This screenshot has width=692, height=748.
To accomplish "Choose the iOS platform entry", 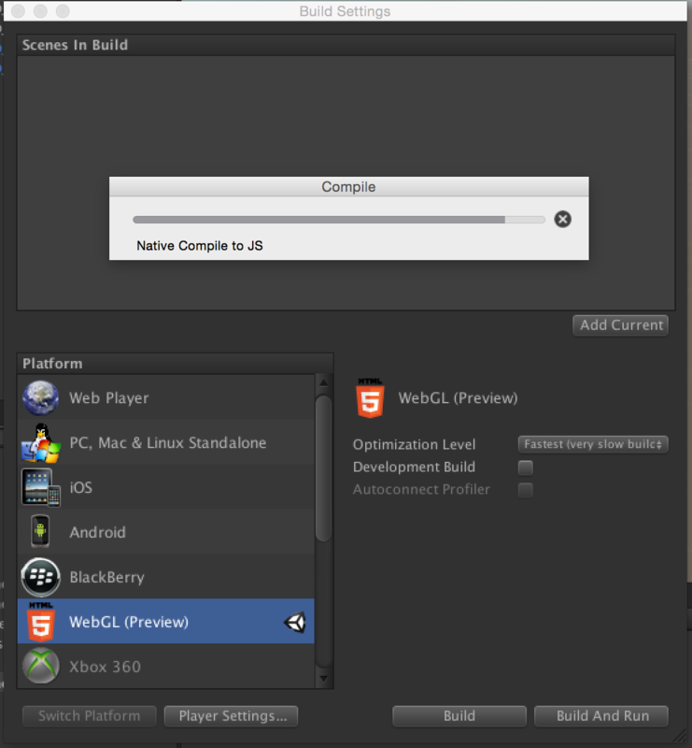I will [x=166, y=487].
